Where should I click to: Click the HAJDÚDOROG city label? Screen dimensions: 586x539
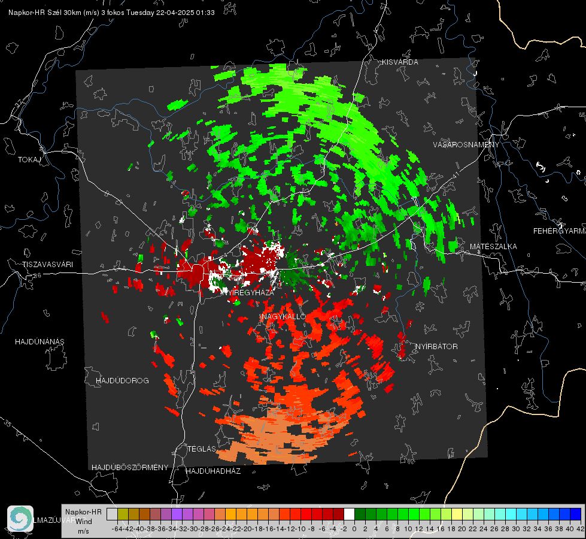click(122, 380)
